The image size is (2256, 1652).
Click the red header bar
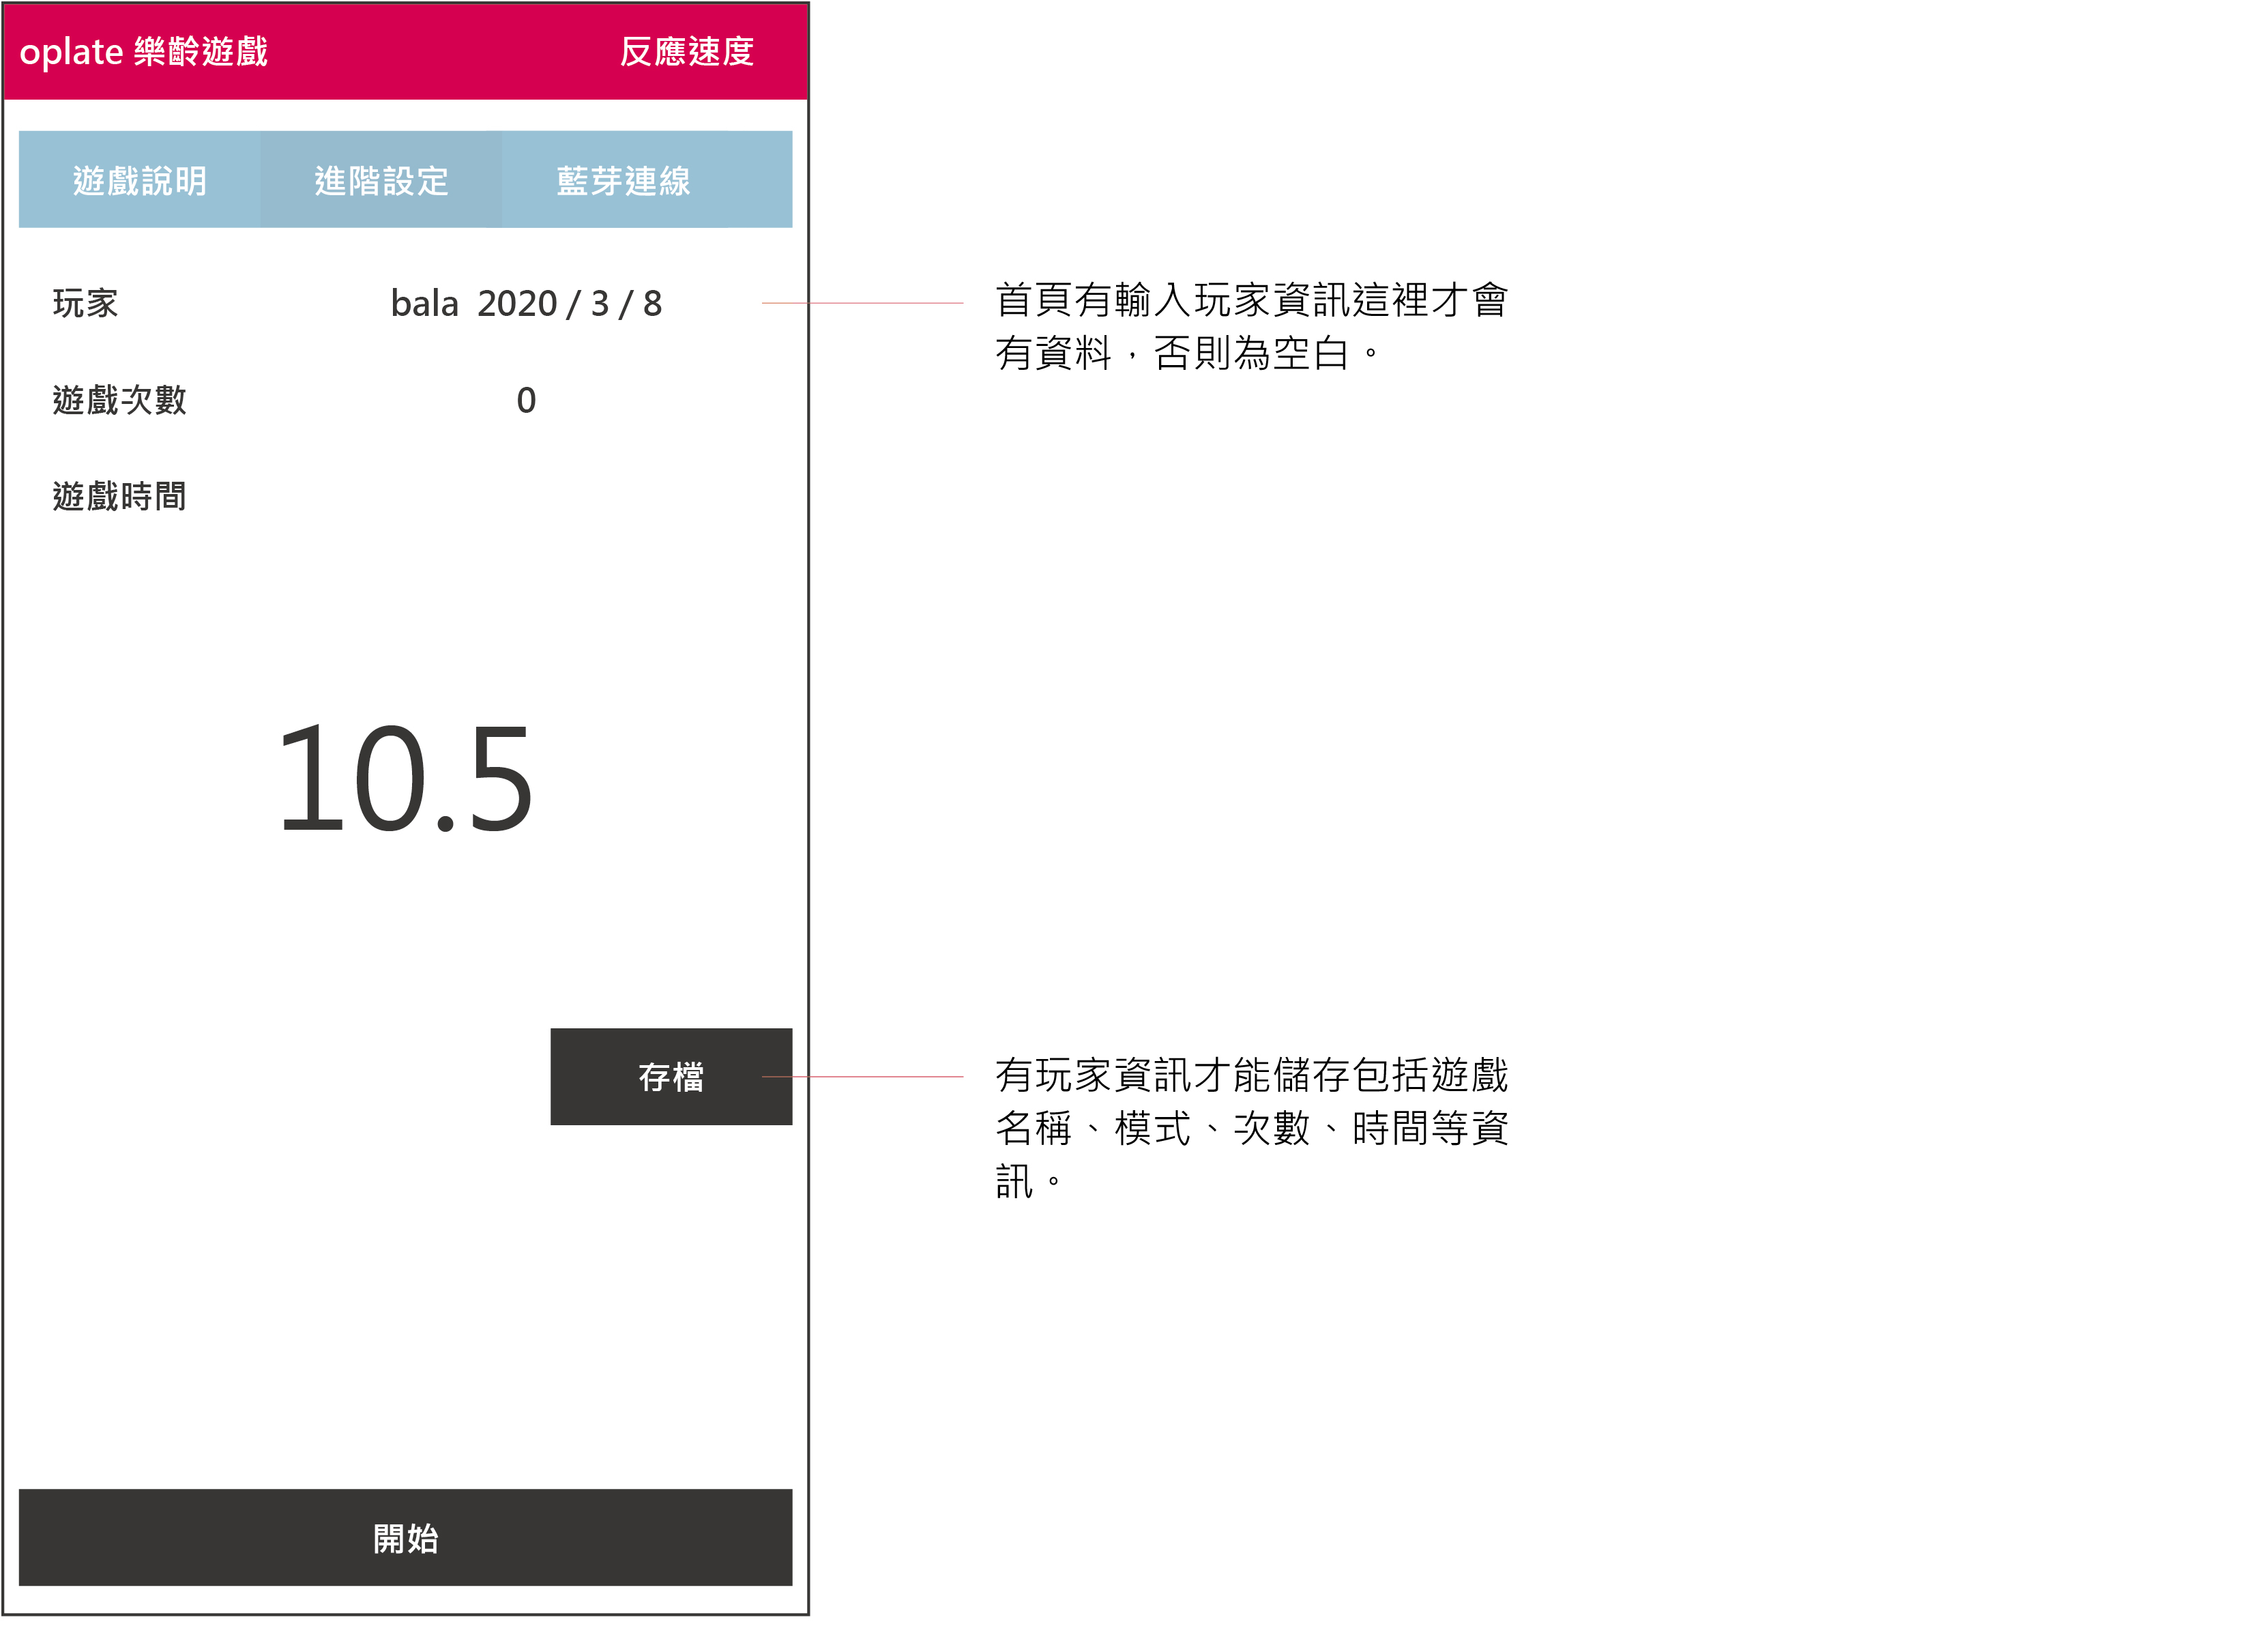point(440,51)
